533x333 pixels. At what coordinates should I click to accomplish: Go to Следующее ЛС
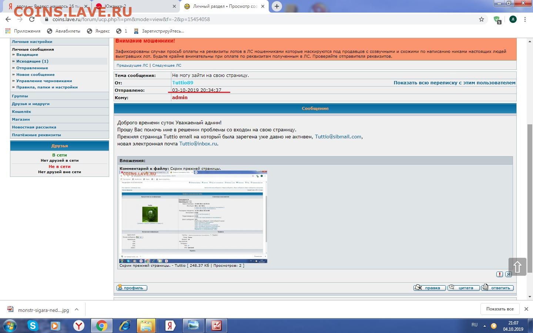[167, 65]
